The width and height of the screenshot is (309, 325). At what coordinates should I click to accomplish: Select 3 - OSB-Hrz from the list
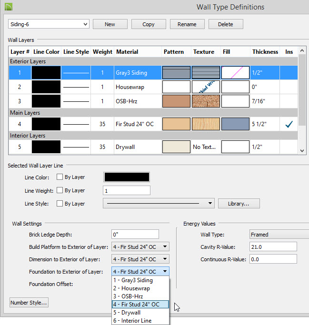[x=140, y=296]
